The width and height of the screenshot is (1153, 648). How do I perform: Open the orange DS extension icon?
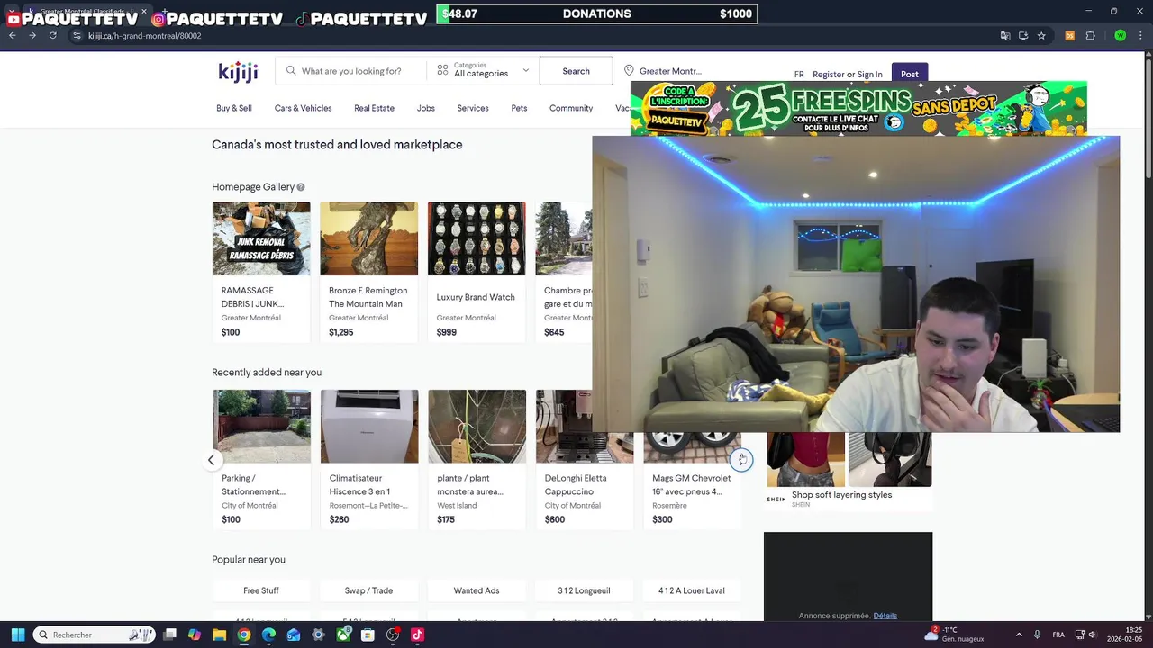[x=1069, y=36]
